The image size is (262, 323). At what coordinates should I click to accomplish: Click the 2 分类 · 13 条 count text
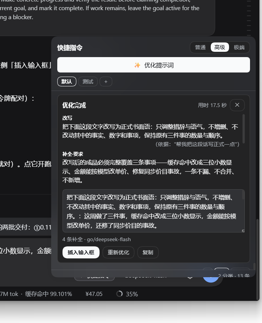(234, 275)
